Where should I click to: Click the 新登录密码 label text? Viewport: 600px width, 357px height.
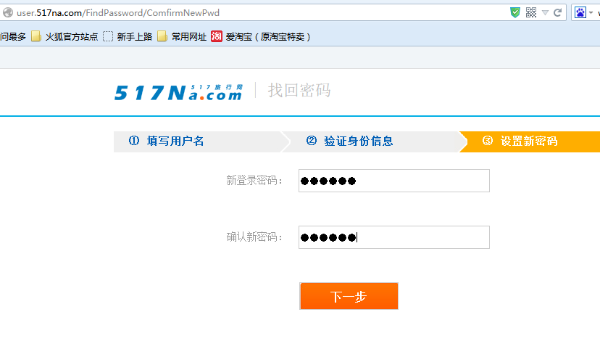(x=254, y=181)
